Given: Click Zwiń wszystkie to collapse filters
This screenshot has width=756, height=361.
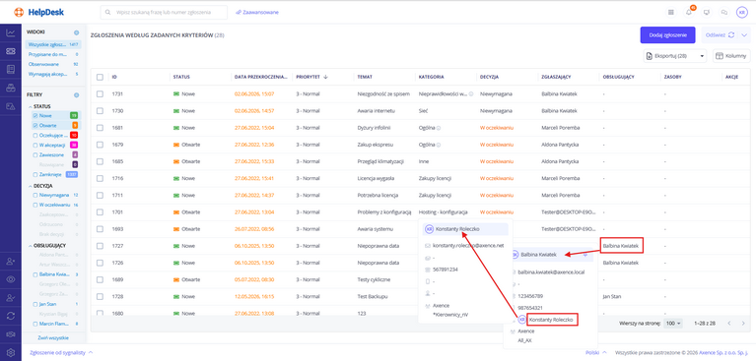Looking at the screenshot, I should pyautogui.click(x=53, y=338).
